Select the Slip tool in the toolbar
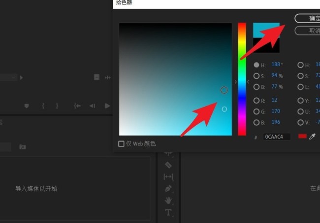This screenshot has width=320, height=223. click(x=168, y=177)
